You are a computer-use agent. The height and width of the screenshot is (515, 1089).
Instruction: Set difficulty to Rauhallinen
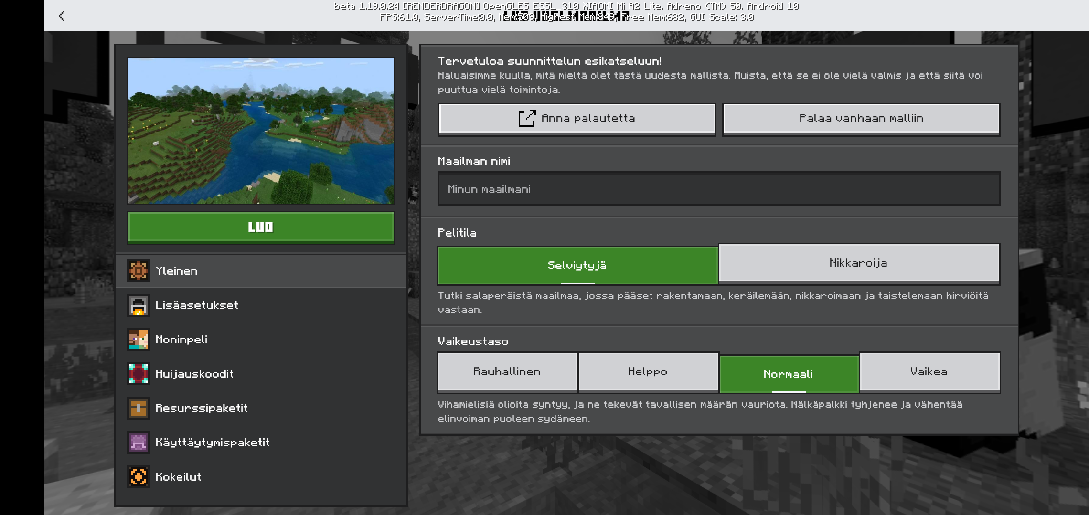click(507, 371)
